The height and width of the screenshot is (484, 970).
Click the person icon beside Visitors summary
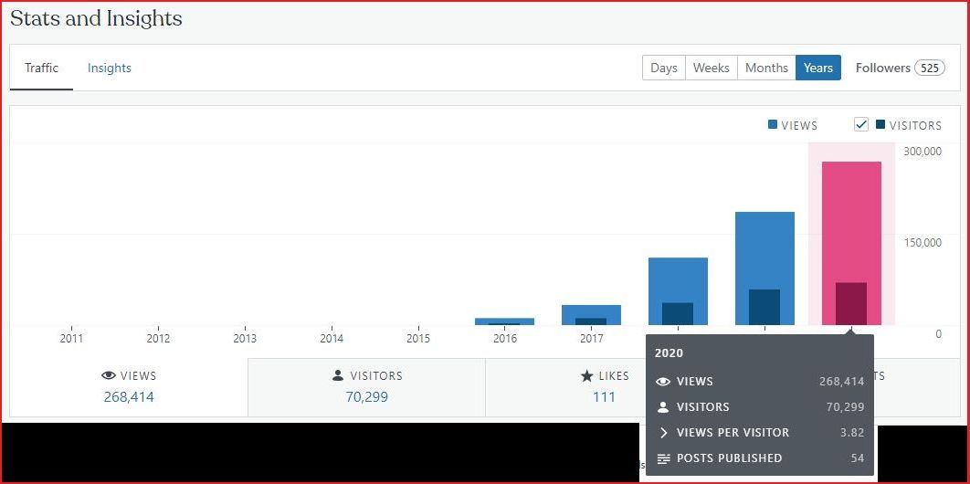click(x=338, y=375)
